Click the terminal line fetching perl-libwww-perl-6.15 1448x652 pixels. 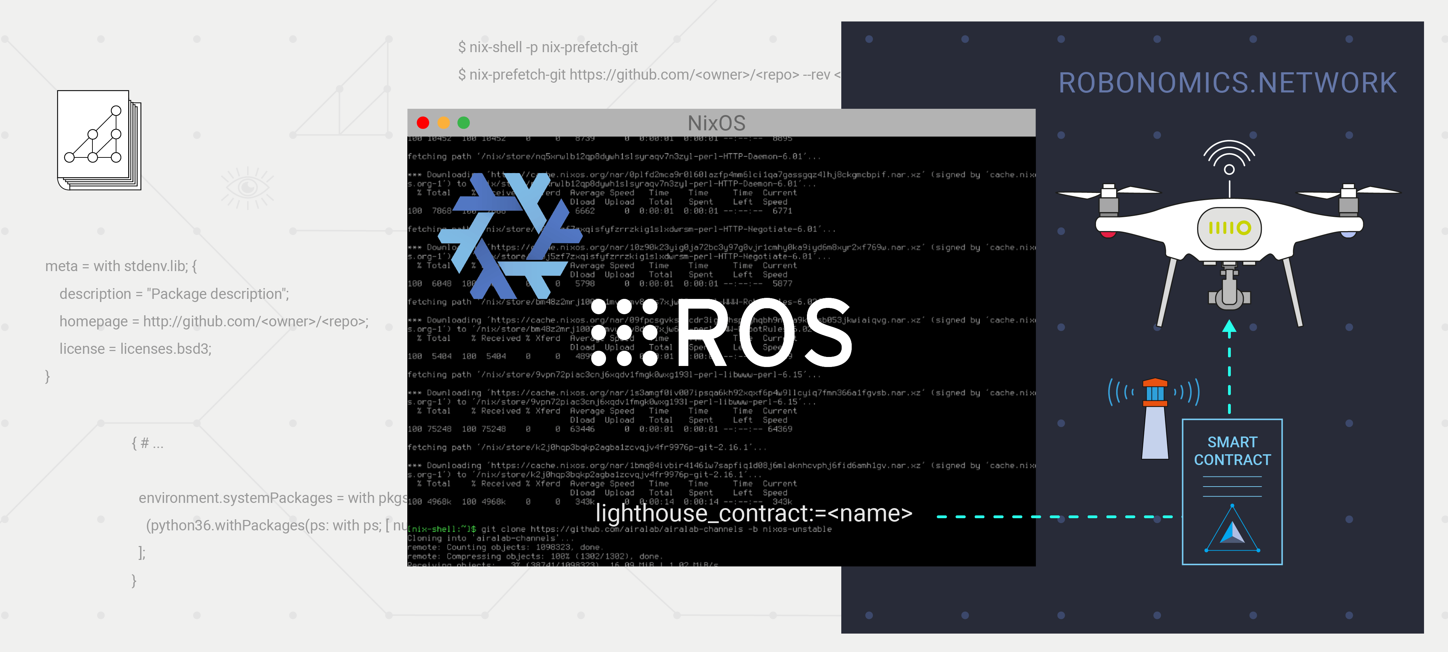click(x=614, y=374)
